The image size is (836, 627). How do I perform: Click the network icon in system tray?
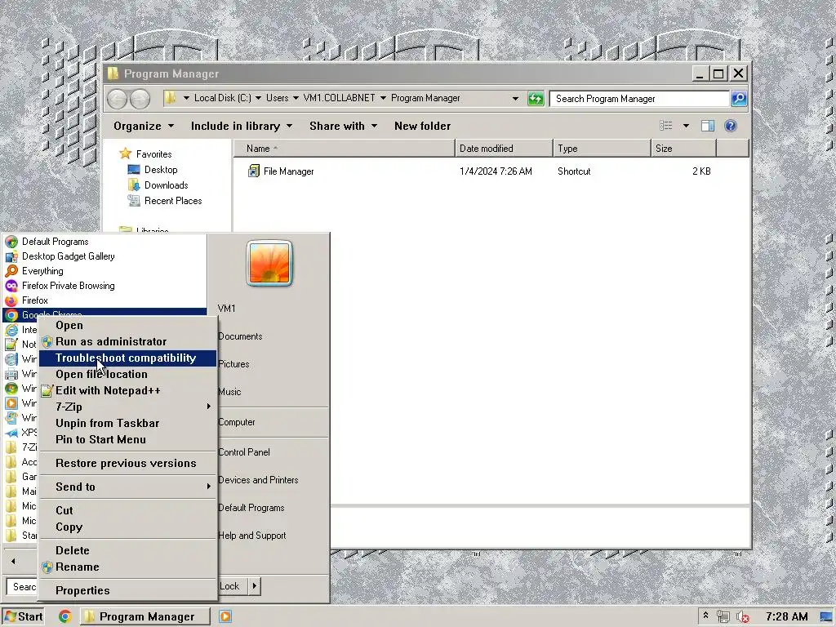click(723, 617)
